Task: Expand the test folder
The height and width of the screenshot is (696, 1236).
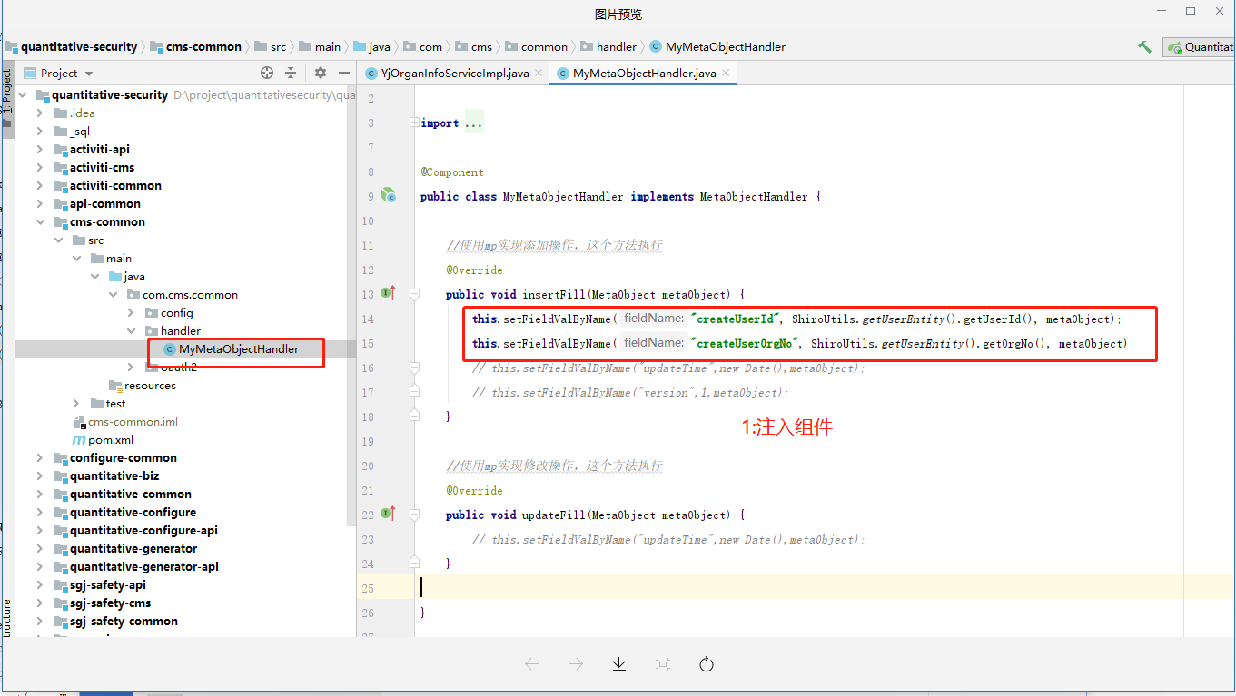Action: [x=76, y=404]
